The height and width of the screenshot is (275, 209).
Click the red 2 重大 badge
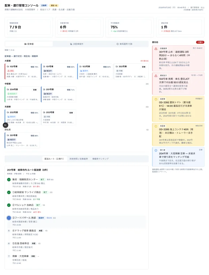click(200, 42)
